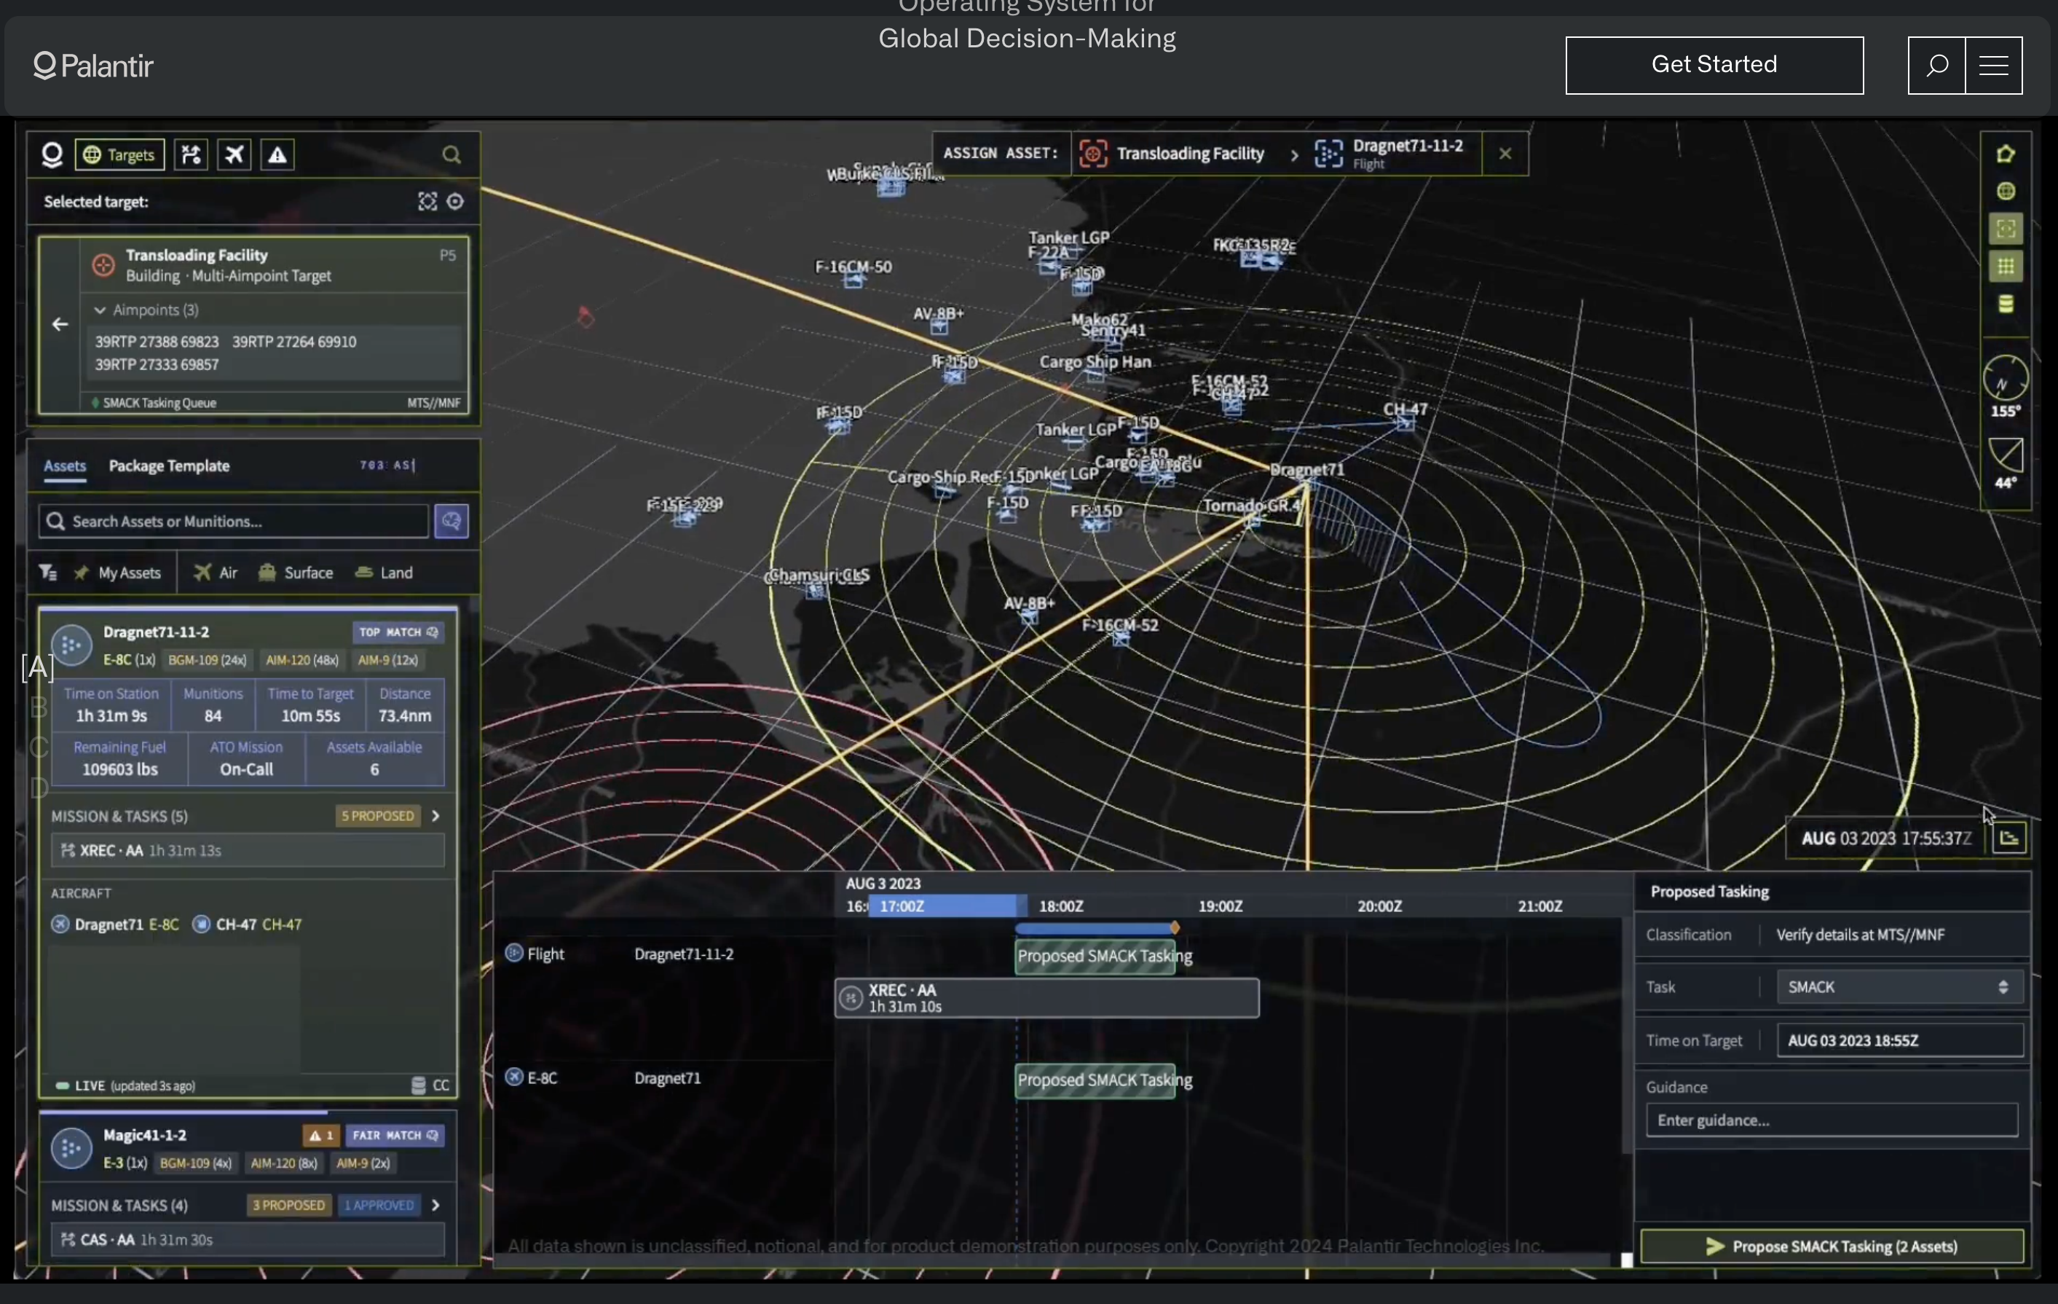Click the Enter guidance text field
This screenshot has width=2058, height=1304.
coord(1831,1120)
